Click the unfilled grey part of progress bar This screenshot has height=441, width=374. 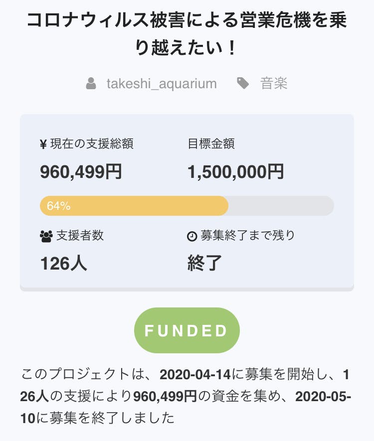tap(281, 206)
